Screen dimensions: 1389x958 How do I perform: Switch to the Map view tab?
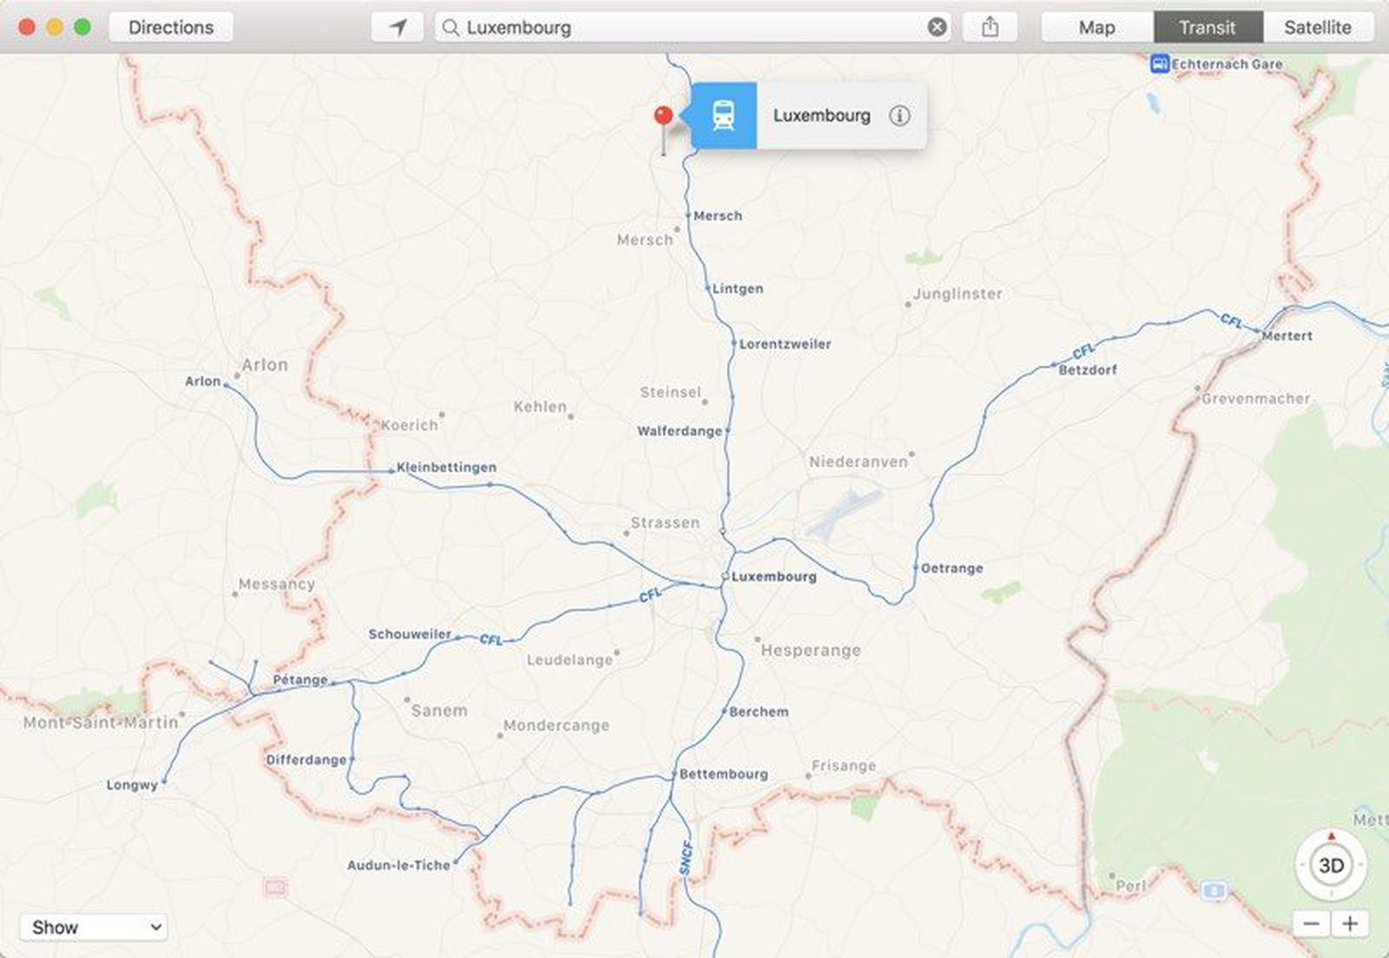pos(1096,27)
